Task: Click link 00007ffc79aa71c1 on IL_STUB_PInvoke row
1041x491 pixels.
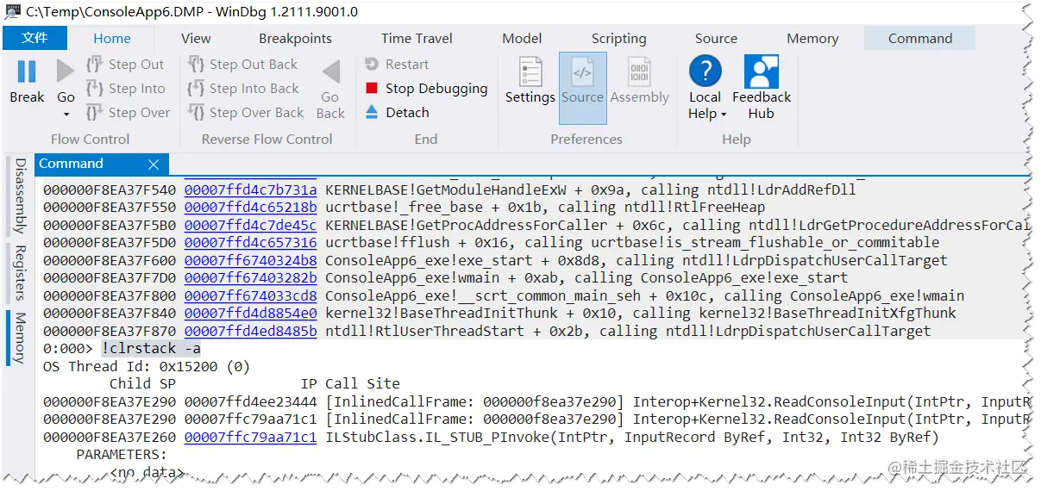Action: (250, 437)
